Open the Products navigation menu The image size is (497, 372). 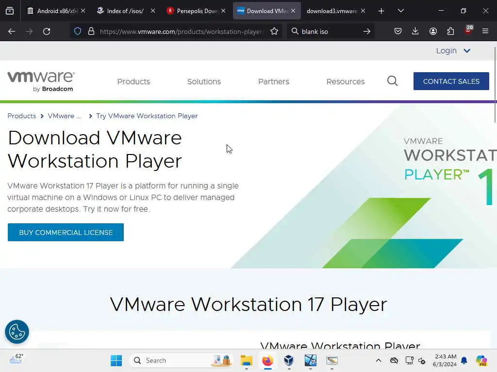point(133,81)
